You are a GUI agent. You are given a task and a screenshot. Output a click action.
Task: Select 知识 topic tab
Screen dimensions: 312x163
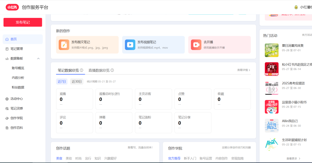98,158
